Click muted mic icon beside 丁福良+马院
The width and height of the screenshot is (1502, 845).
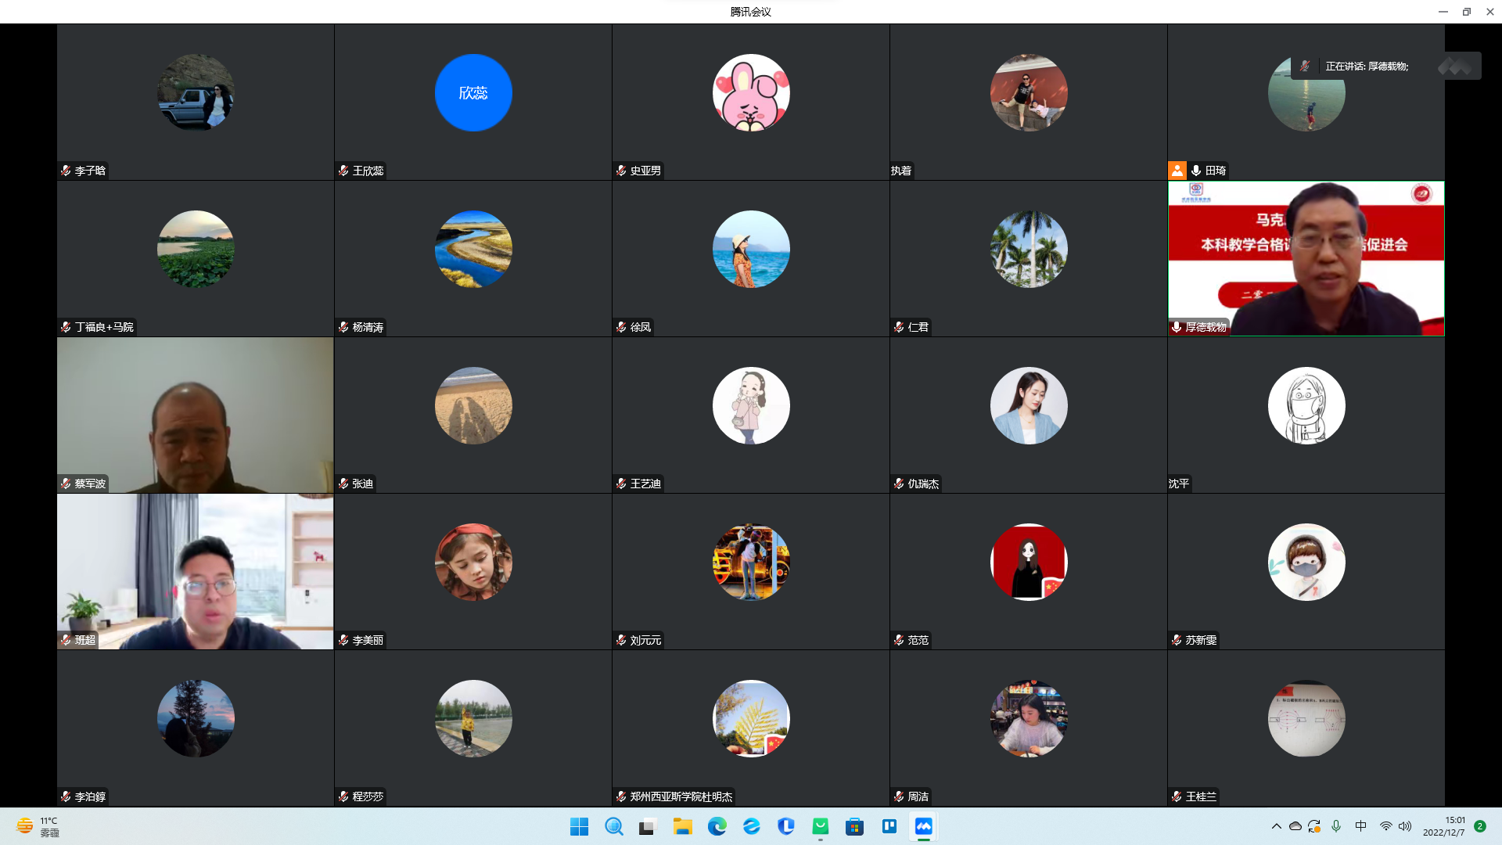click(66, 327)
